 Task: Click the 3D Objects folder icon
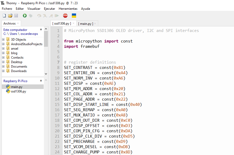(x=8, y=40)
